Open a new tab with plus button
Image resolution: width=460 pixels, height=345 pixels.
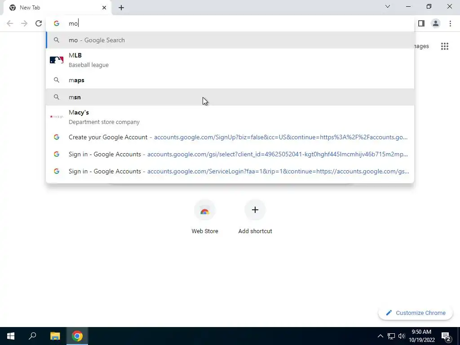point(121,8)
